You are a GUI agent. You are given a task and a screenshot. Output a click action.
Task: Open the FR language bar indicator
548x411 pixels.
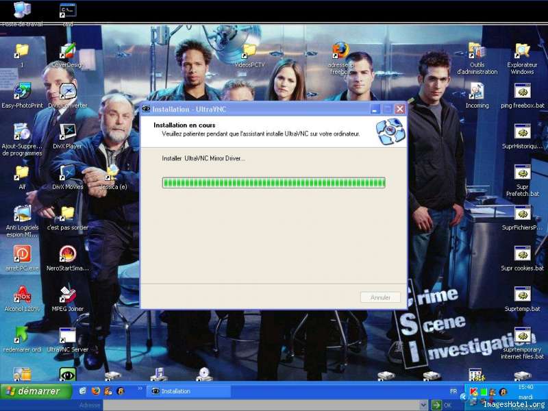(453, 391)
